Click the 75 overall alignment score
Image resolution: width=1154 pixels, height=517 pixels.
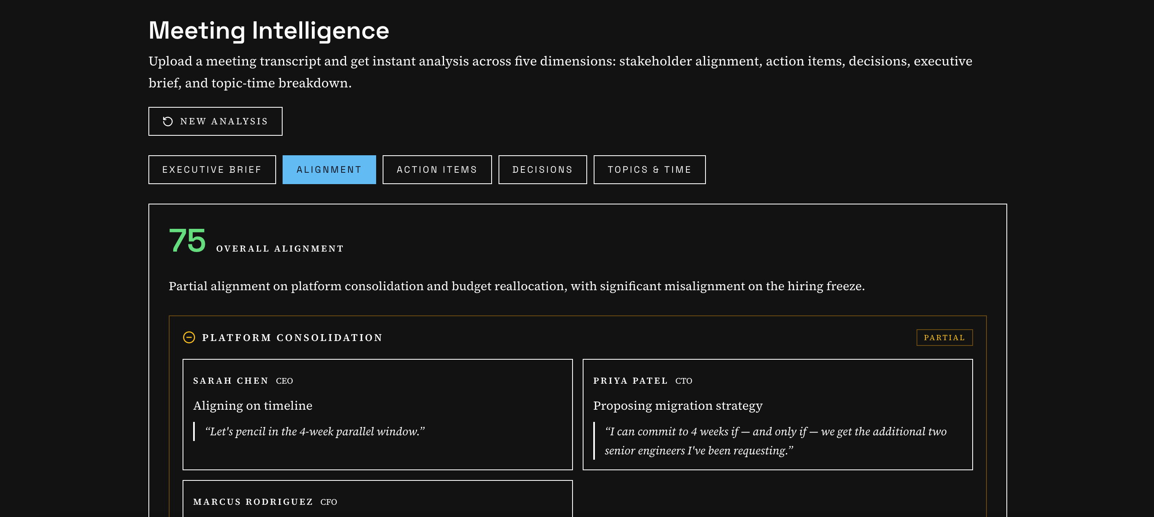tap(187, 241)
